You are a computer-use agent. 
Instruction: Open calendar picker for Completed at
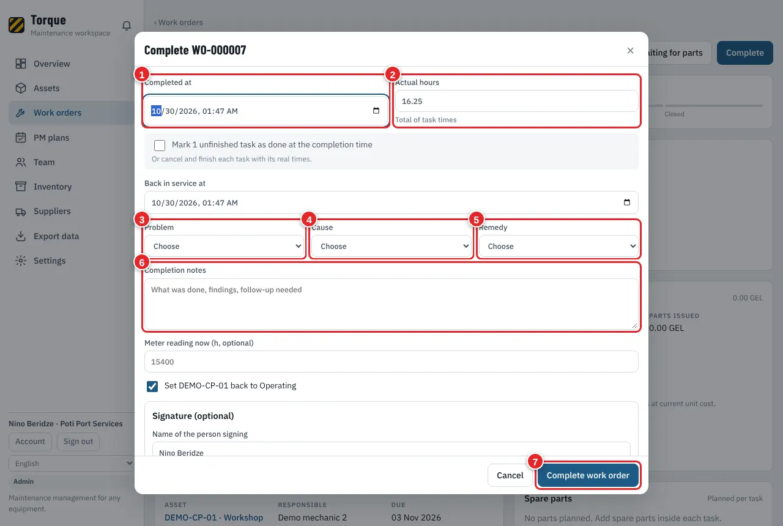376,111
